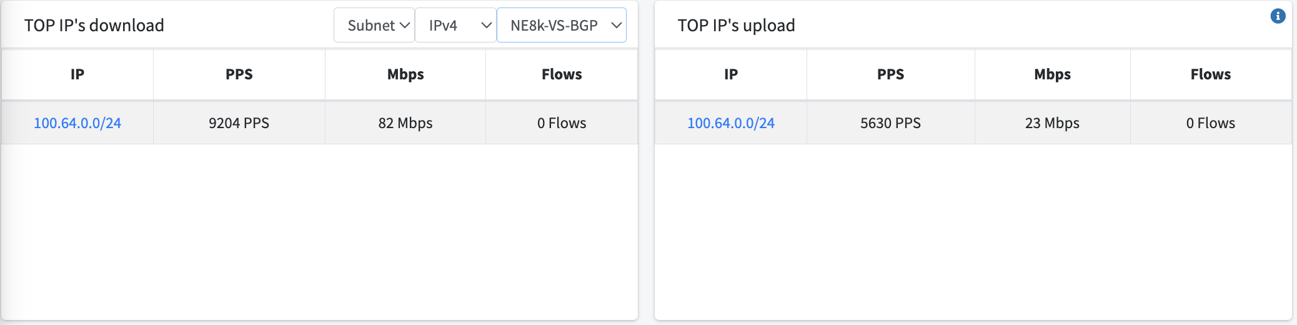Click the TOP IP's download title
Viewport: 1297px width, 325px height.
click(94, 26)
